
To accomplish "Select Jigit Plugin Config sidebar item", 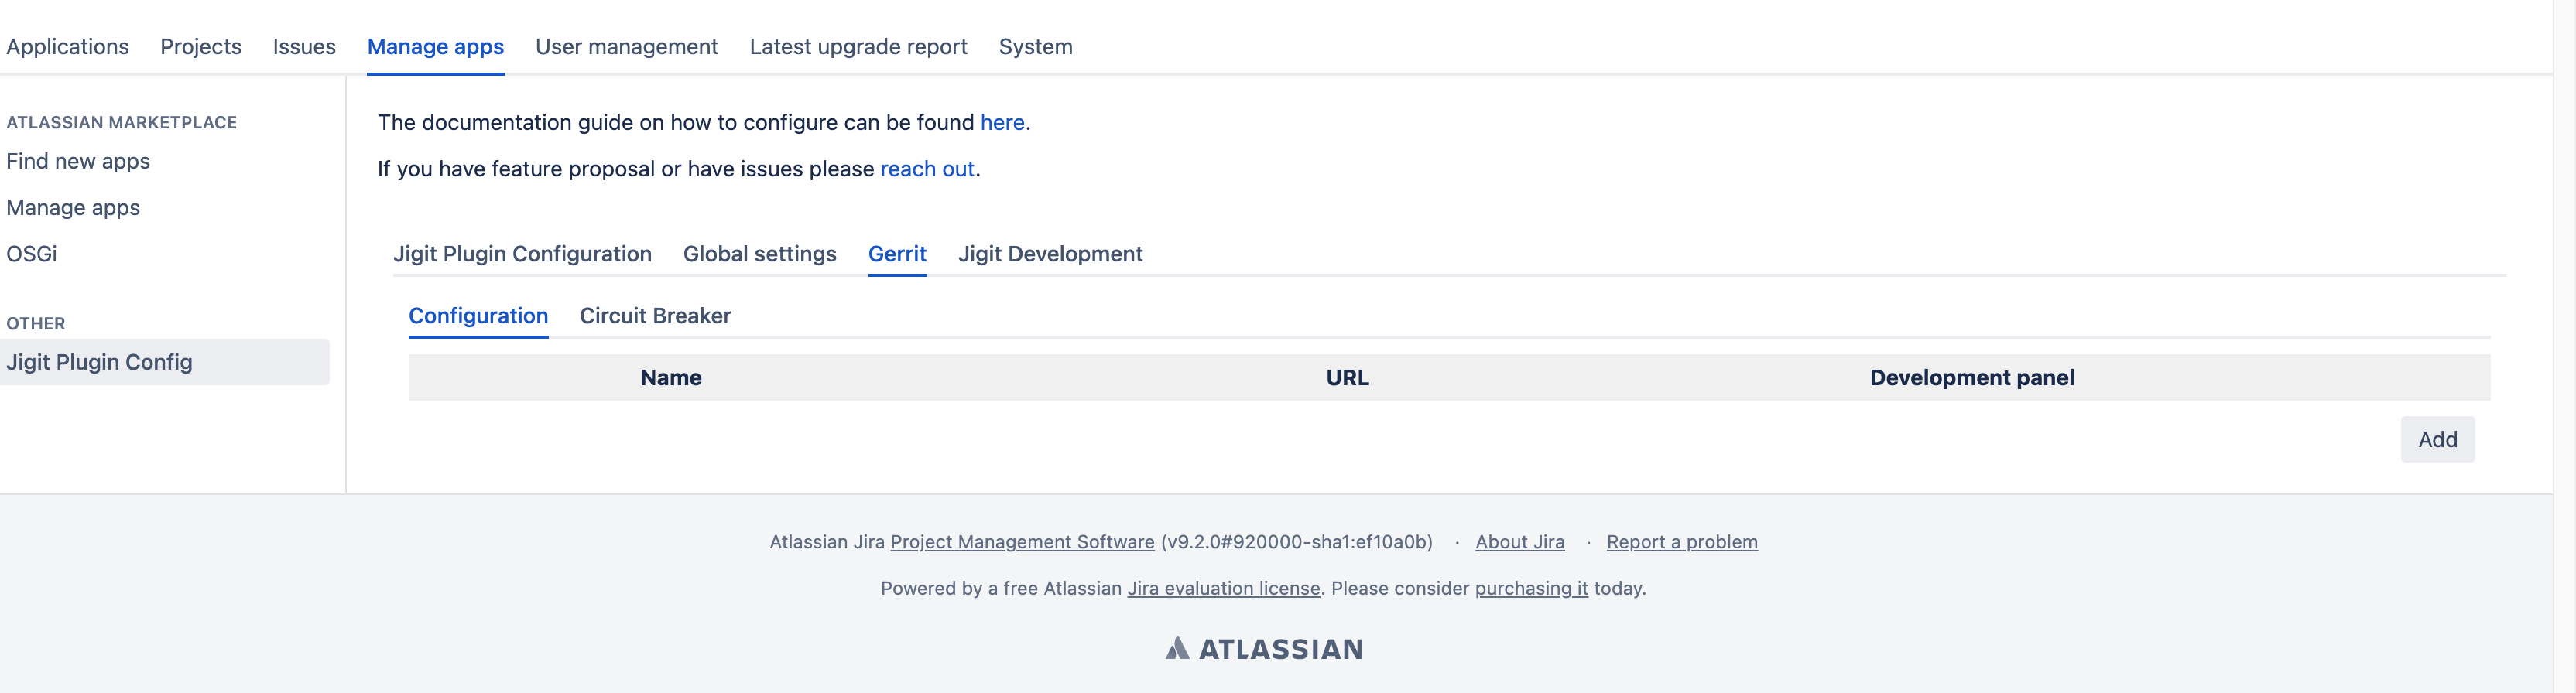I will 99,363.
